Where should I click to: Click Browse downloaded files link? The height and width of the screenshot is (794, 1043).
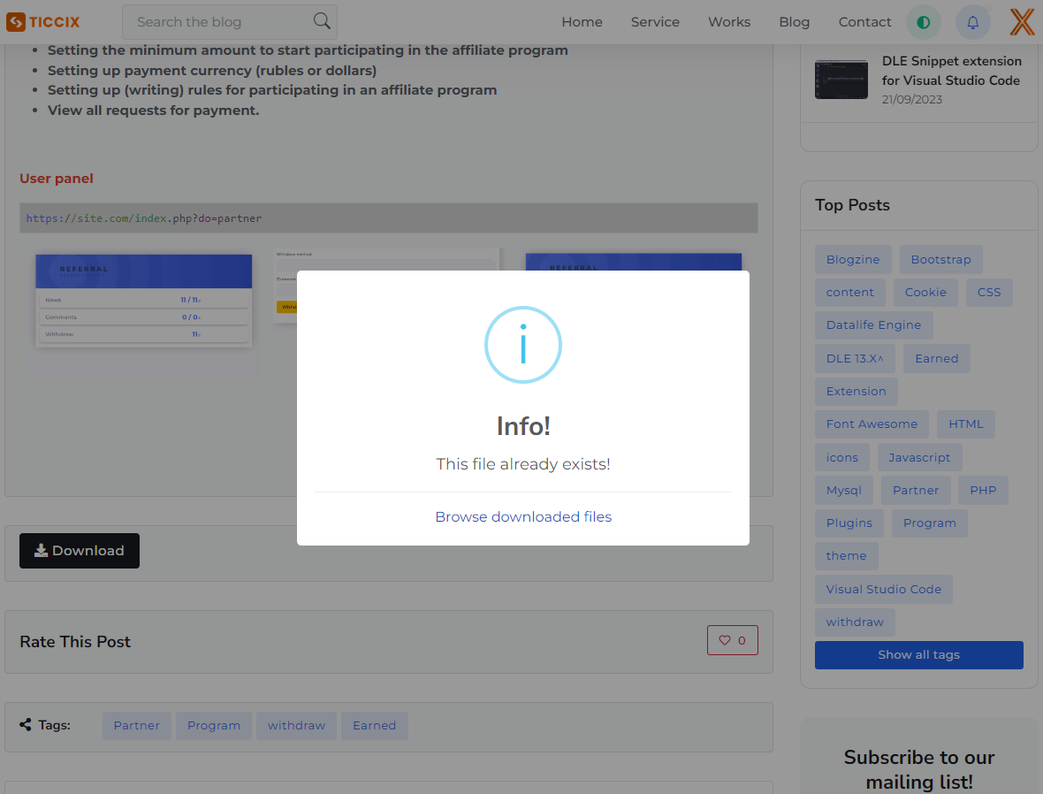point(523,516)
